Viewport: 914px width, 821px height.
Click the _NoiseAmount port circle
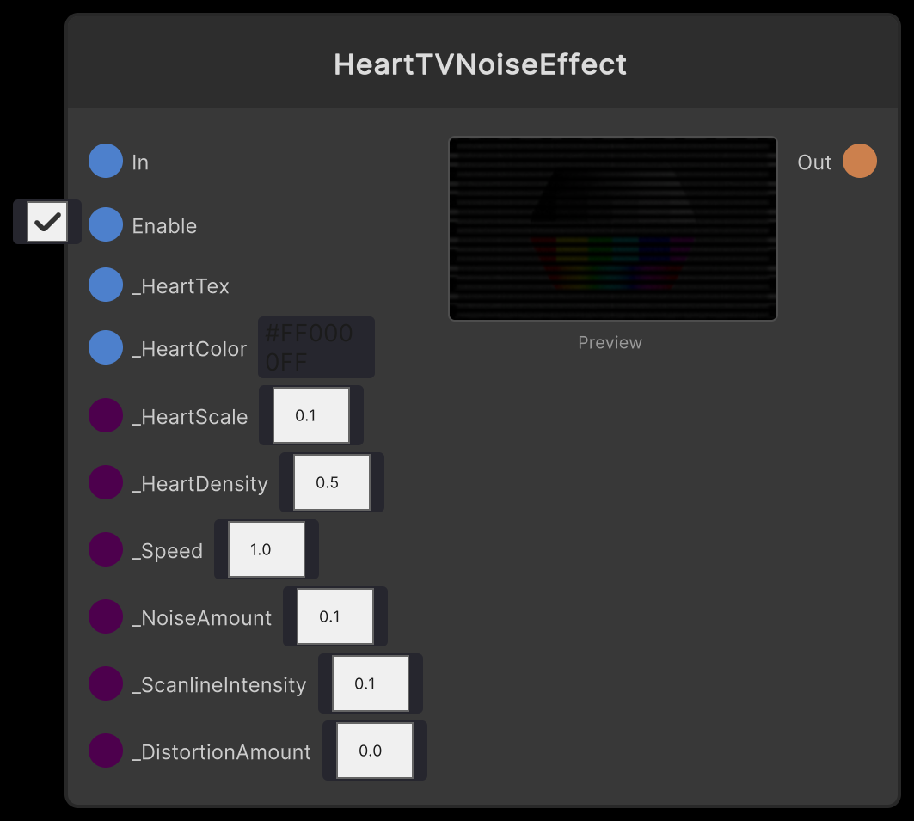click(105, 616)
